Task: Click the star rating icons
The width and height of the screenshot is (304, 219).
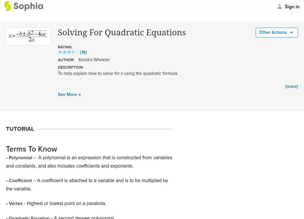Action: [x=69, y=52]
